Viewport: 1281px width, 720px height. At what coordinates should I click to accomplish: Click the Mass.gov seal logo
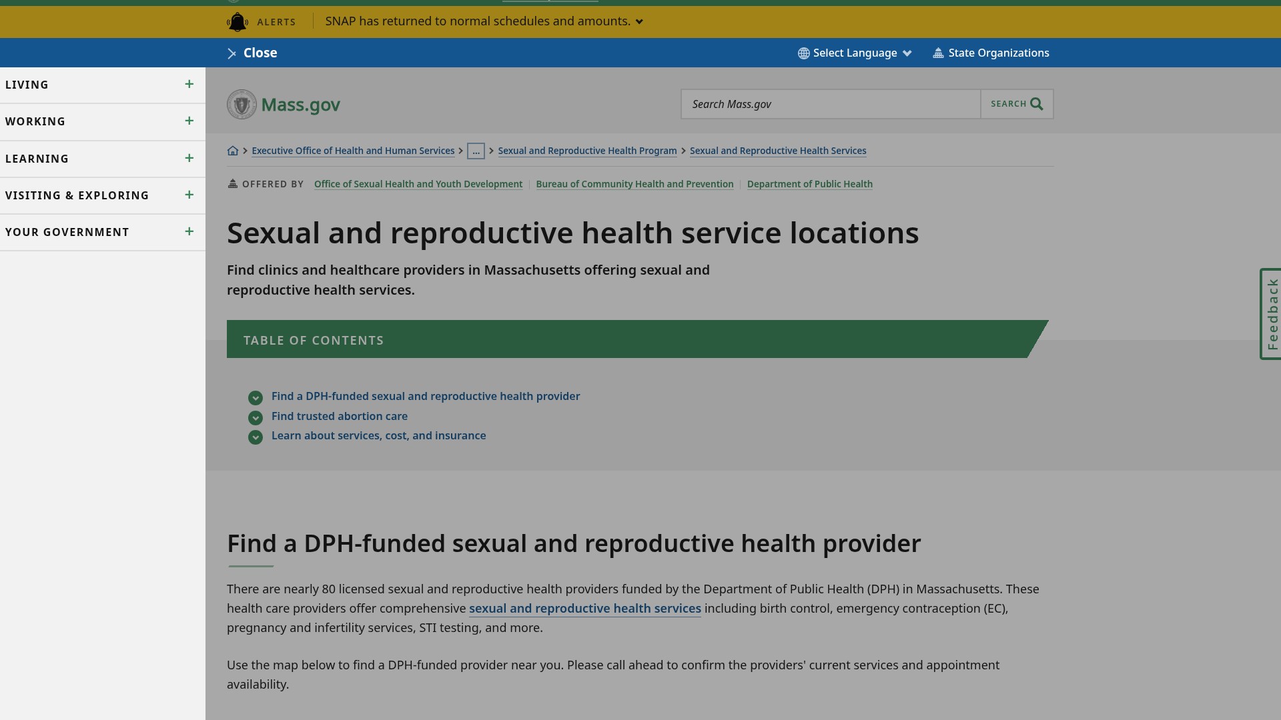click(242, 104)
